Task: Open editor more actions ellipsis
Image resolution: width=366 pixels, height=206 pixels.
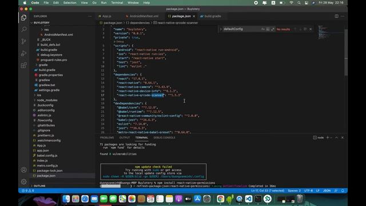Action: 343,16
